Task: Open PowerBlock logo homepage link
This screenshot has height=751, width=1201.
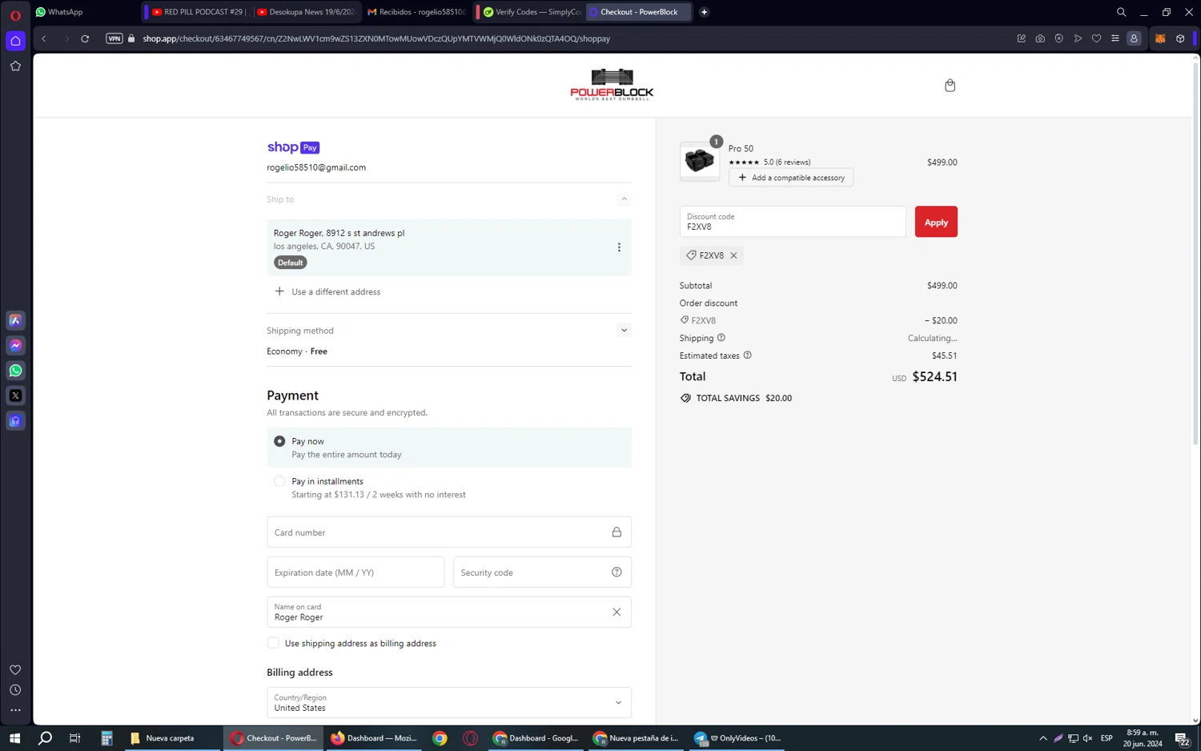Action: click(612, 85)
